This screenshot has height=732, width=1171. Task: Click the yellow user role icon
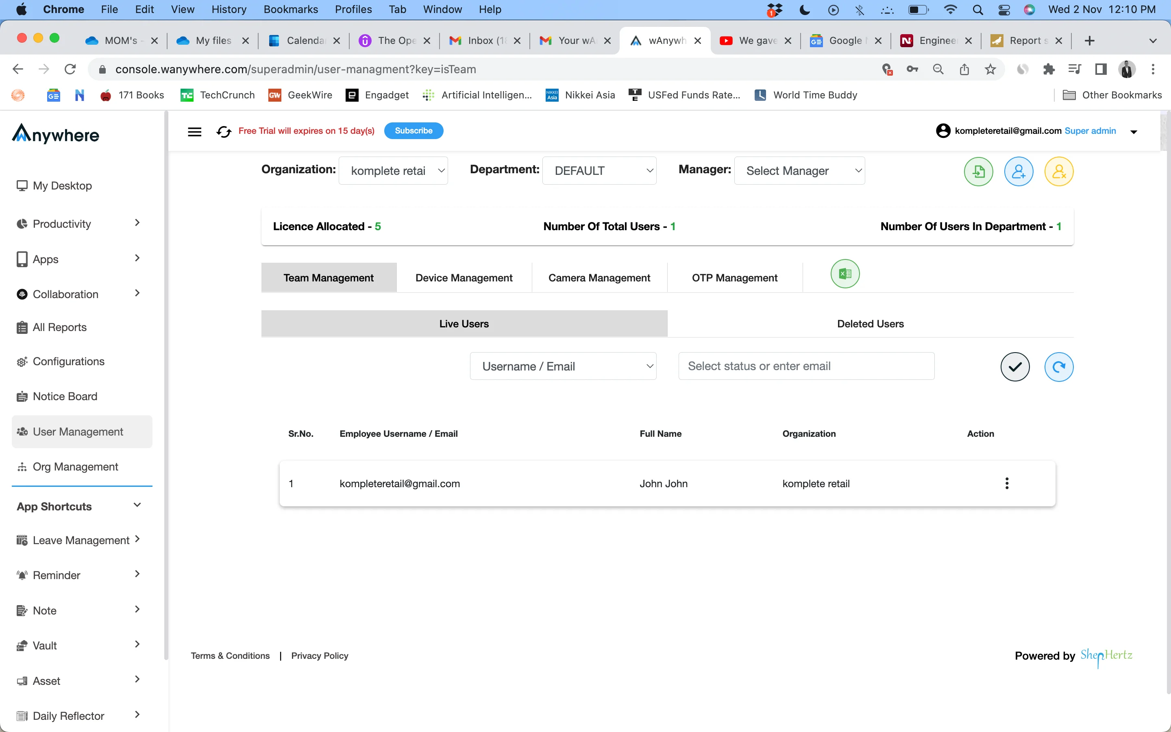(x=1058, y=171)
